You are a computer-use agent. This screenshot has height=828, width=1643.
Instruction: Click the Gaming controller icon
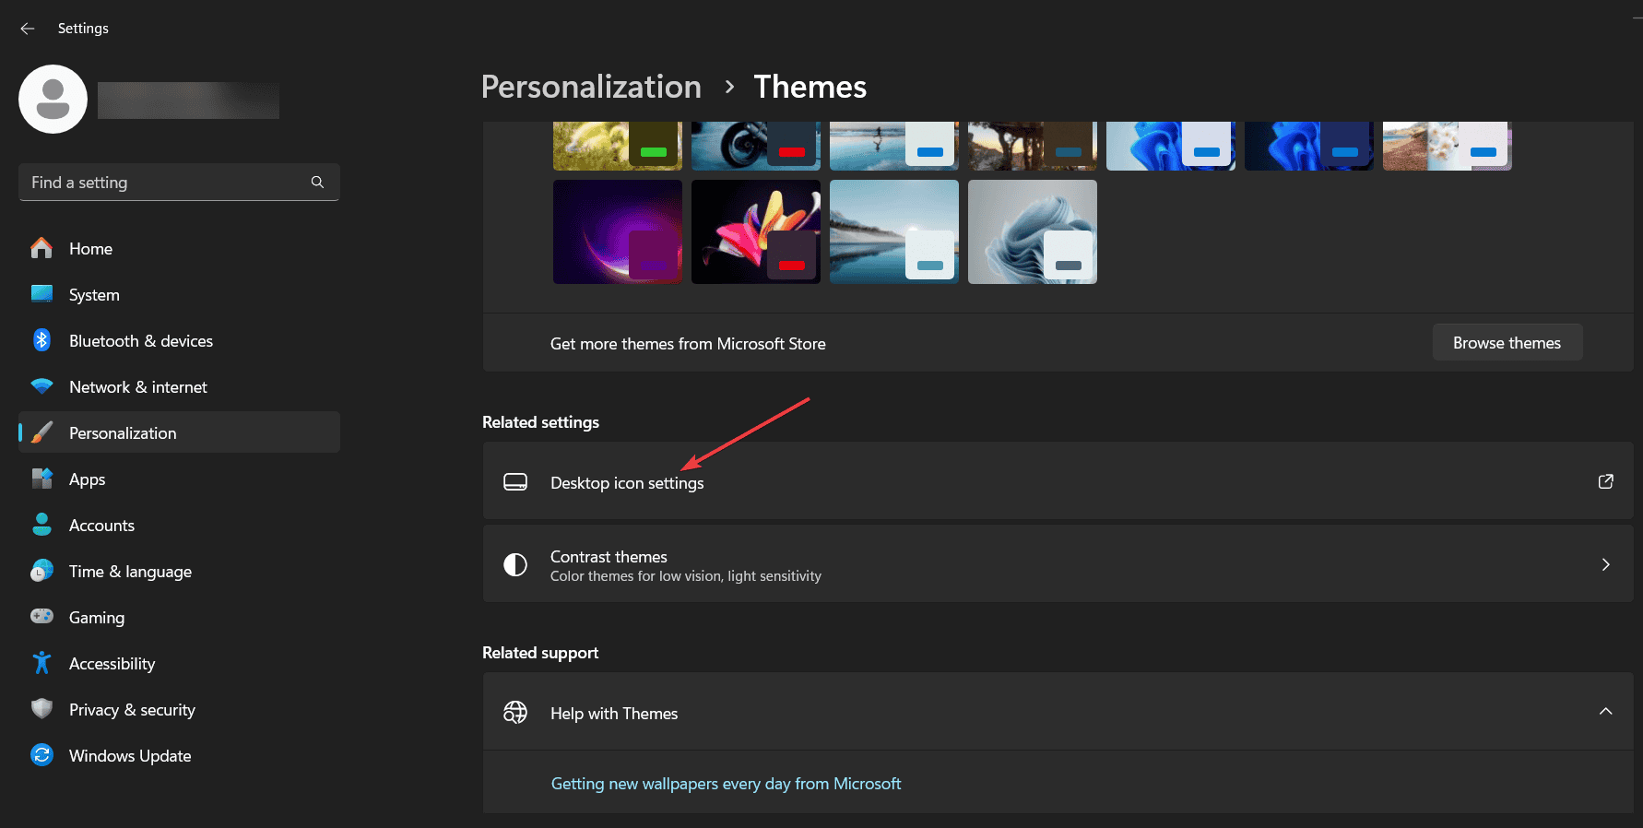[41, 616]
